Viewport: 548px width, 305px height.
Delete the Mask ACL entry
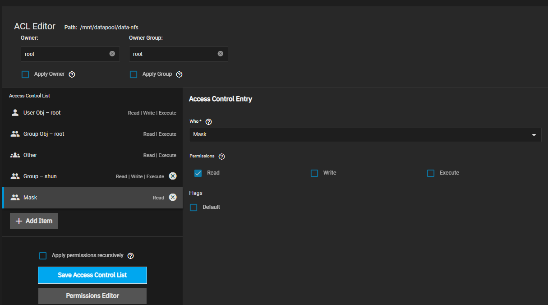pyautogui.click(x=172, y=197)
